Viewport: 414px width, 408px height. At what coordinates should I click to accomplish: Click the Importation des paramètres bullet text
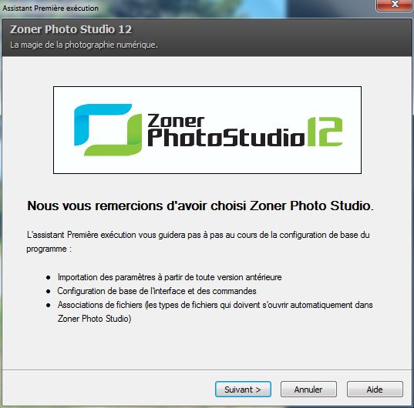click(170, 277)
